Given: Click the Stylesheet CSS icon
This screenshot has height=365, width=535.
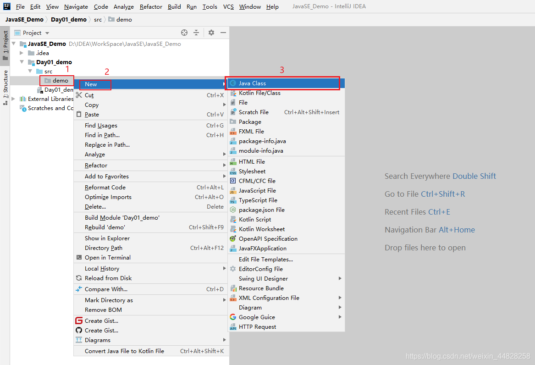Looking at the screenshot, I should (233, 171).
